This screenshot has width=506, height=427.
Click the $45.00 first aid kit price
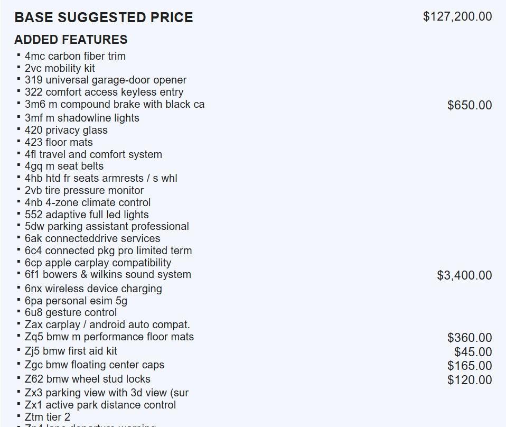(473, 352)
